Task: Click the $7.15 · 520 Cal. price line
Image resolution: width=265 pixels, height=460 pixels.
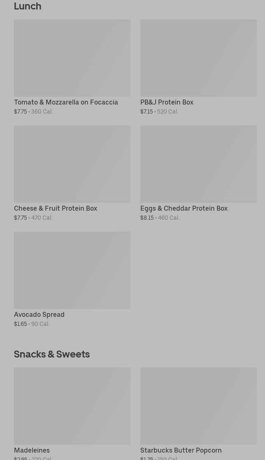Action: coord(159,112)
